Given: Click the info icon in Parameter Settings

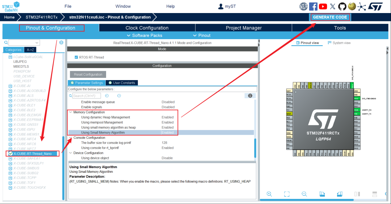Looking at the screenshot, I should click(x=249, y=96).
